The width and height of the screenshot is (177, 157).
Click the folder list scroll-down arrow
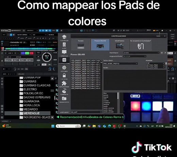(x=52, y=117)
